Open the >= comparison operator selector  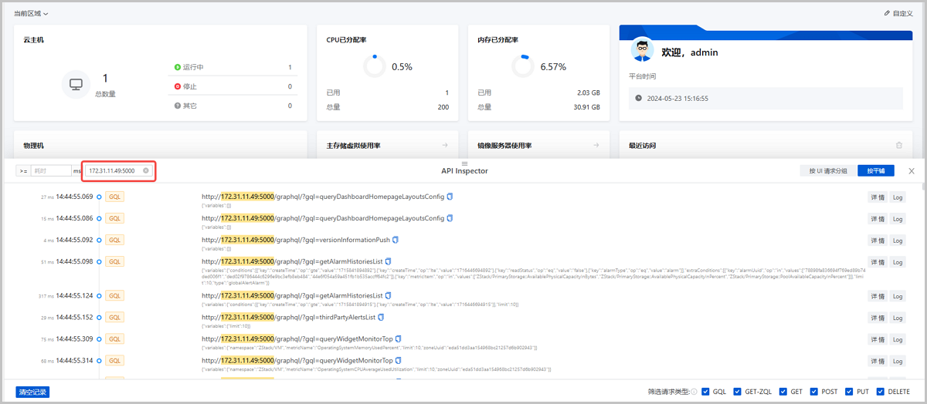click(23, 170)
